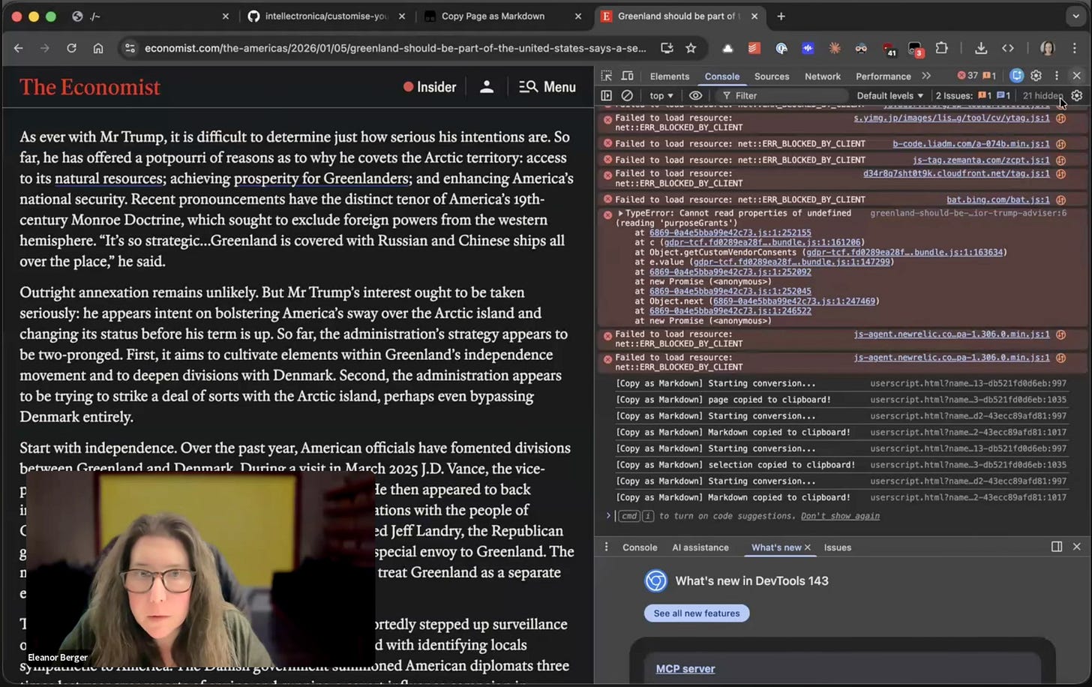
Task: Close the What's new drawer tab
Action: 808,547
